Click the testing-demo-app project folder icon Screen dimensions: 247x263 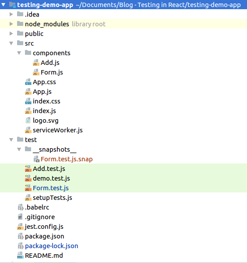coord(12,5)
